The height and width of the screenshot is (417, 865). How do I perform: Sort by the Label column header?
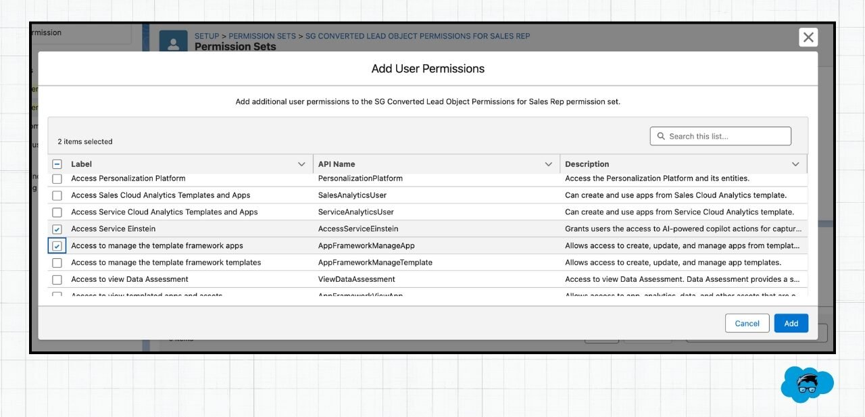pyautogui.click(x=81, y=164)
